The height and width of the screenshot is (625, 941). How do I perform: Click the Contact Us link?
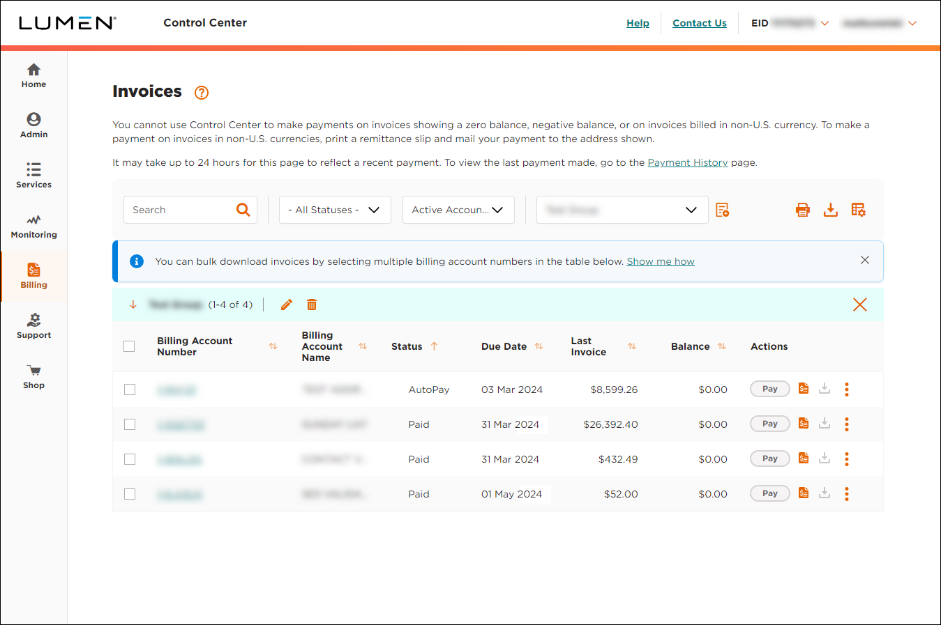click(700, 23)
